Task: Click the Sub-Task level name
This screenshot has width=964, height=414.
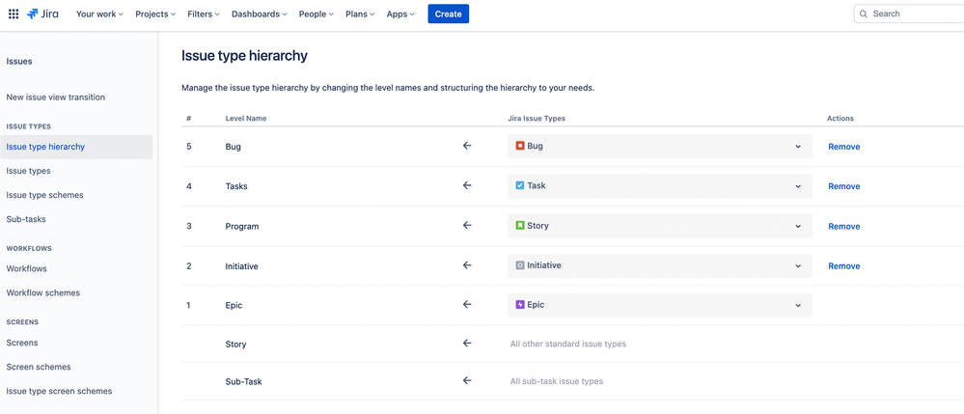Action: tap(244, 381)
